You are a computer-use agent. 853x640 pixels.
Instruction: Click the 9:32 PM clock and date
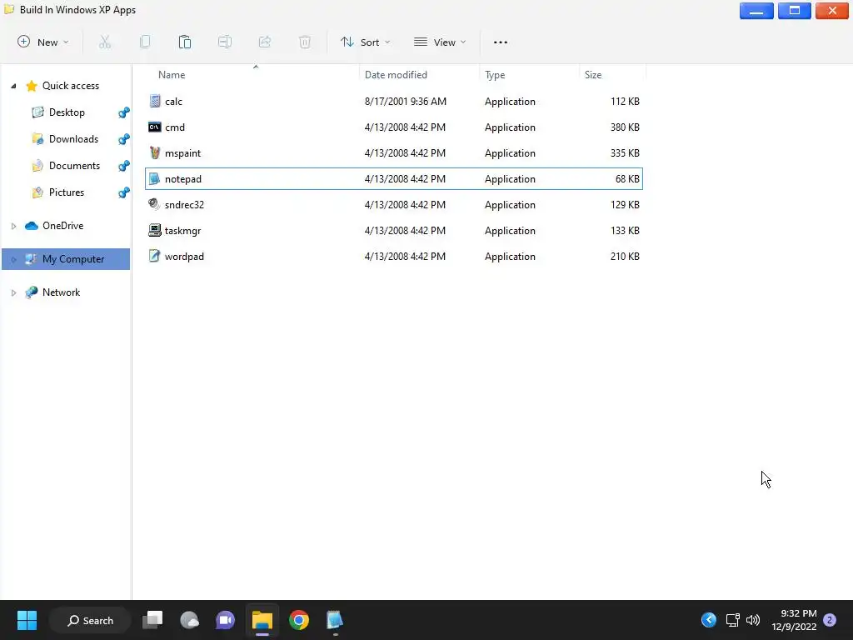(794, 620)
